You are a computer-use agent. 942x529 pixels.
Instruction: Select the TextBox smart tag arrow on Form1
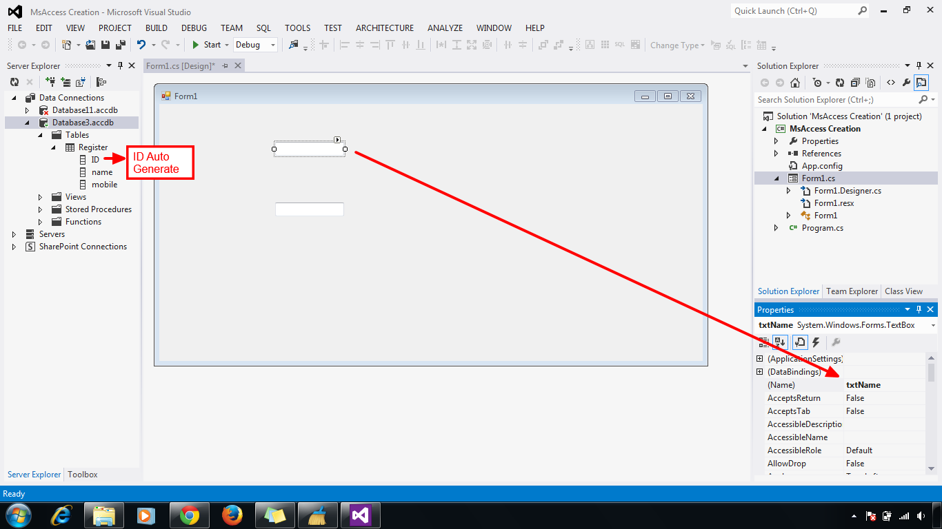[x=338, y=138]
